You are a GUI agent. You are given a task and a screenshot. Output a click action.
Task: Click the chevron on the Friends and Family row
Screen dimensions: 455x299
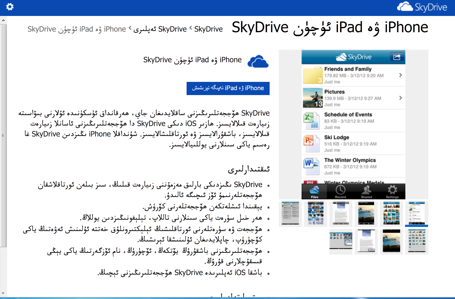[x=400, y=75]
